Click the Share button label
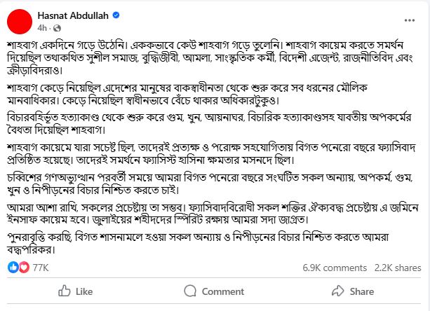Viewport: 430px width, 311px height. coord(362,291)
